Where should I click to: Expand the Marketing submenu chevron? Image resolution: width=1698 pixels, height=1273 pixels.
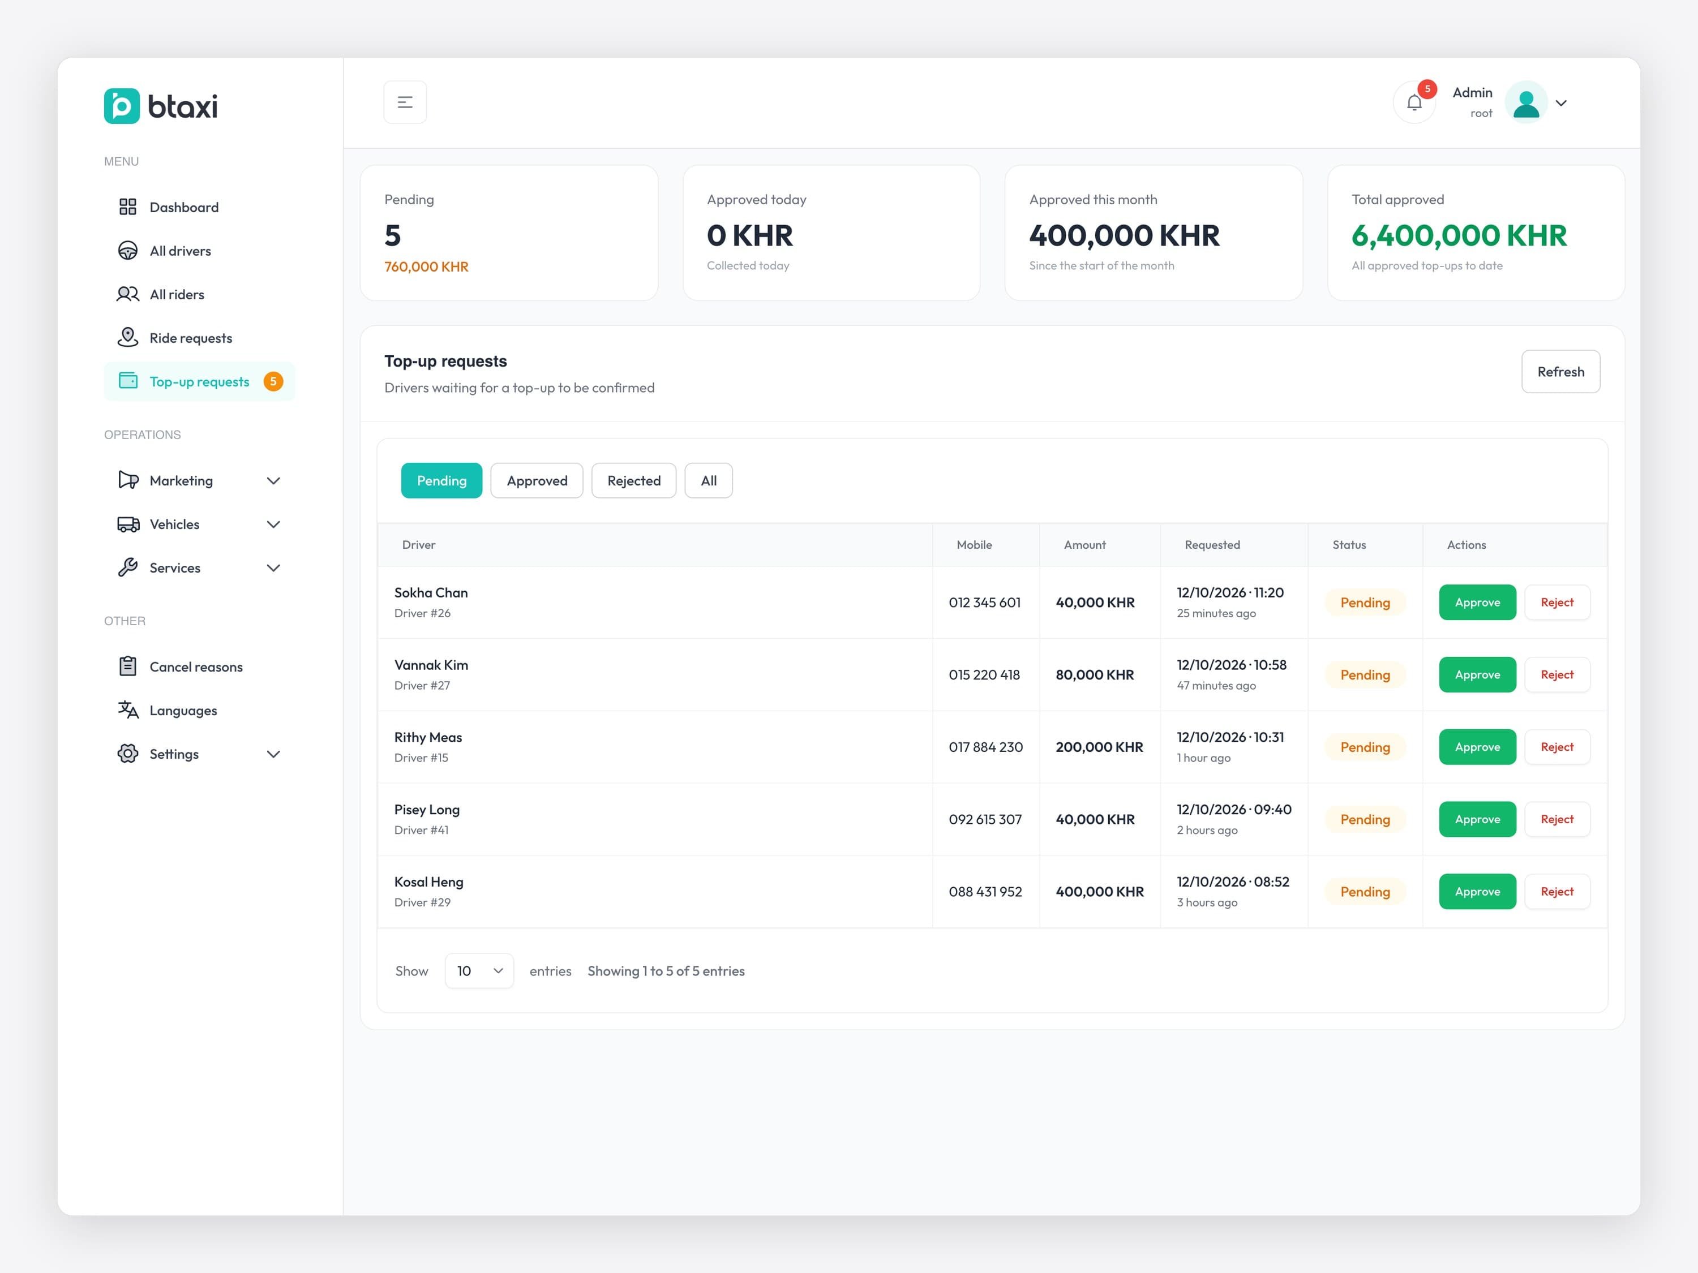pyautogui.click(x=273, y=480)
